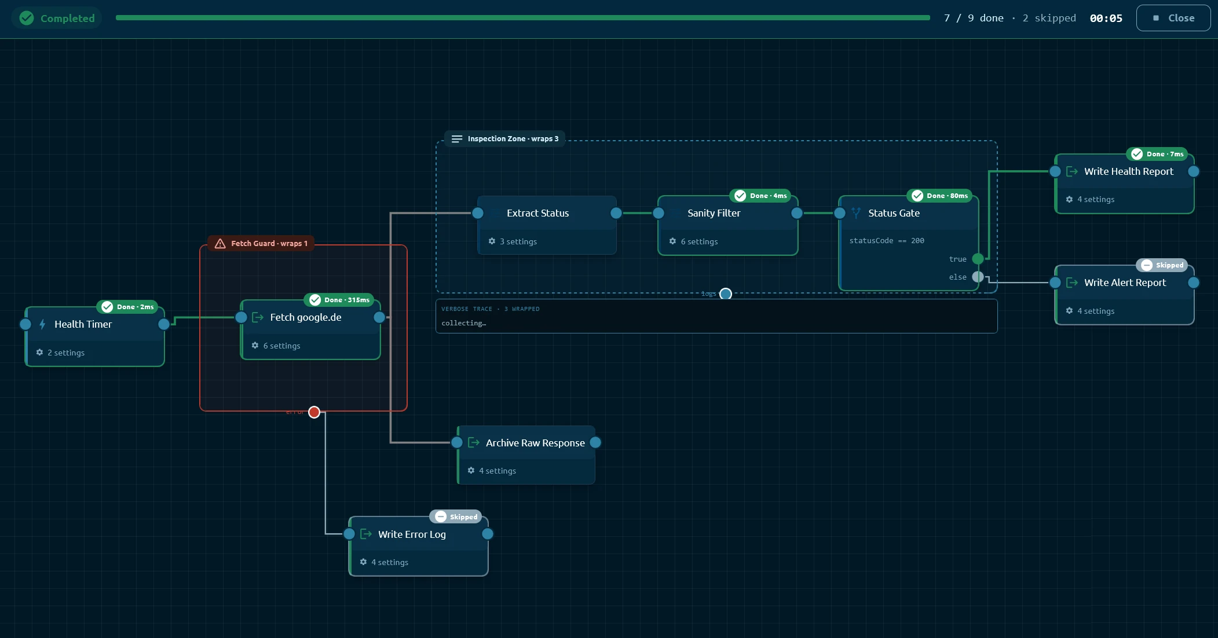Click the 00:05 elapsed timer
1218x638 pixels.
[x=1106, y=18]
